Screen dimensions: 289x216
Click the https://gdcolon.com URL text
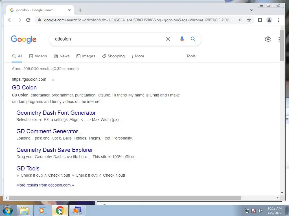pyautogui.click(x=29, y=79)
